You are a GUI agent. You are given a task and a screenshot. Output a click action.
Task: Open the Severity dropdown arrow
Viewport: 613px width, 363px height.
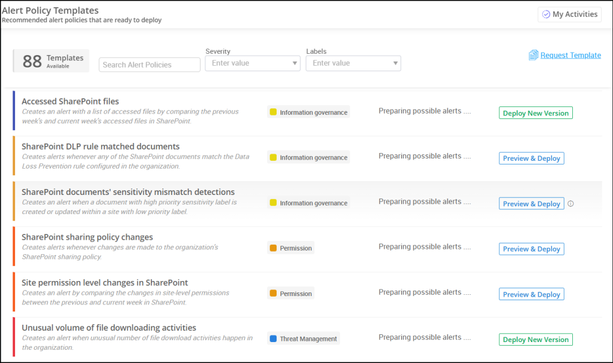[x=295, y=63]
